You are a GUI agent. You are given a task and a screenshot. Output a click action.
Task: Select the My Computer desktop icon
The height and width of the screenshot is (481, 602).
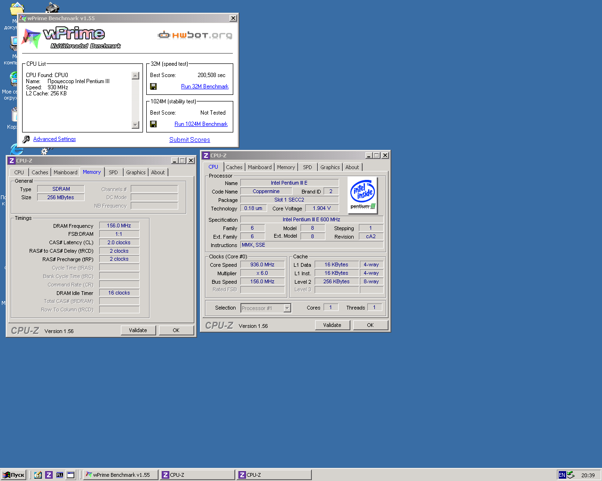pyautogui.click(x=14, y=43)
